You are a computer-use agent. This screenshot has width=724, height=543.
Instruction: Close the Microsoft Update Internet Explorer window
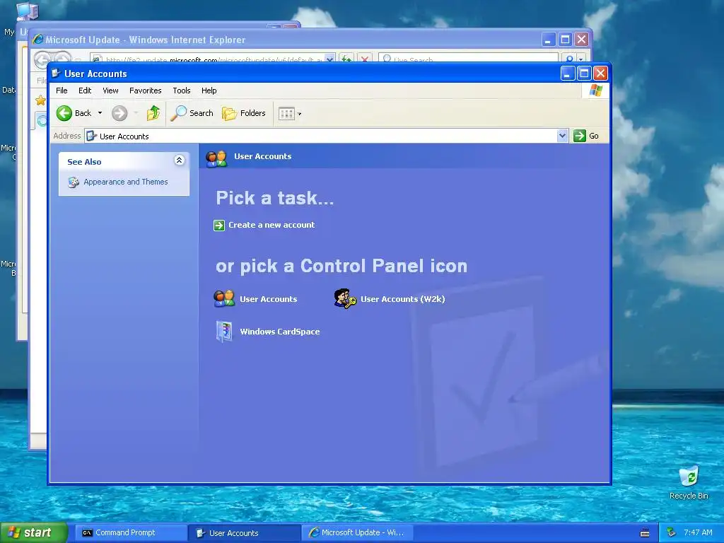582,40
